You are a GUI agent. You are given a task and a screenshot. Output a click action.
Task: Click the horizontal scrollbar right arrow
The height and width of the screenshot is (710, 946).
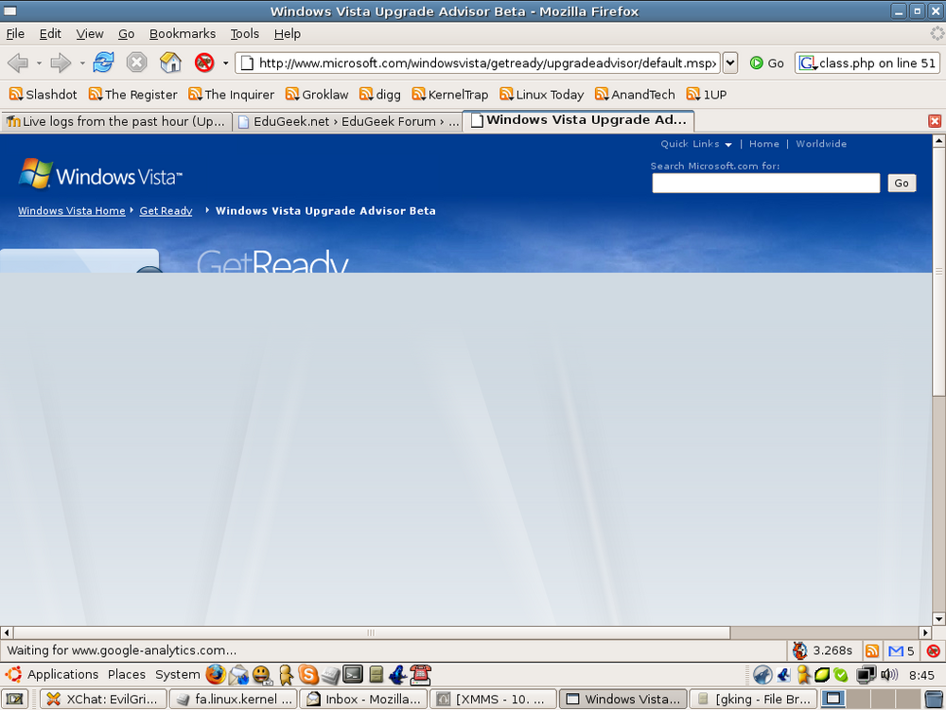[925, 632]
